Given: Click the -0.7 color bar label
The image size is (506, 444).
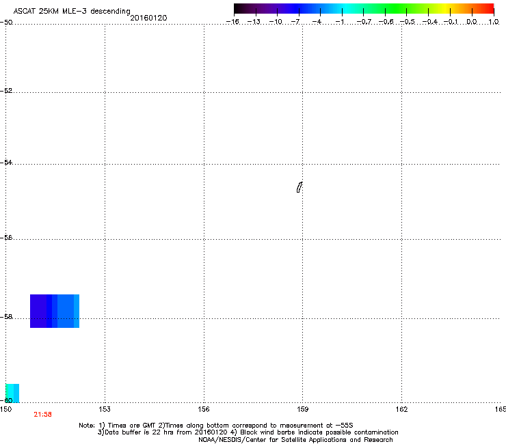Looking at the screenshot, I should click(x=364, y=22).
